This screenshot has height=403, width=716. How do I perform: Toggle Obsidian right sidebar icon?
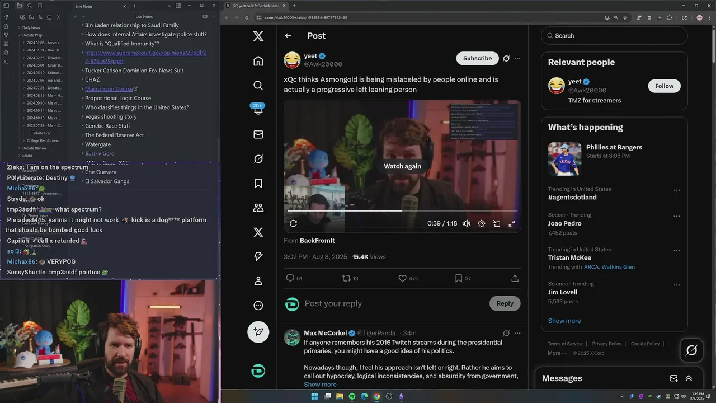click(x=178, y=6)
